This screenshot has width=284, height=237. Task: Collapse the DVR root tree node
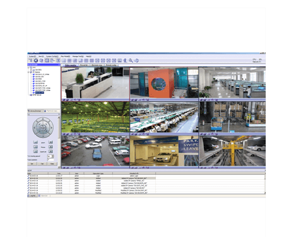click(28, 67)
